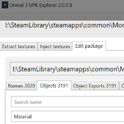This screenshot has height=124, width=124.
Task: Click the SteamLibrary path text under the title bar
Action: point(65,26)
